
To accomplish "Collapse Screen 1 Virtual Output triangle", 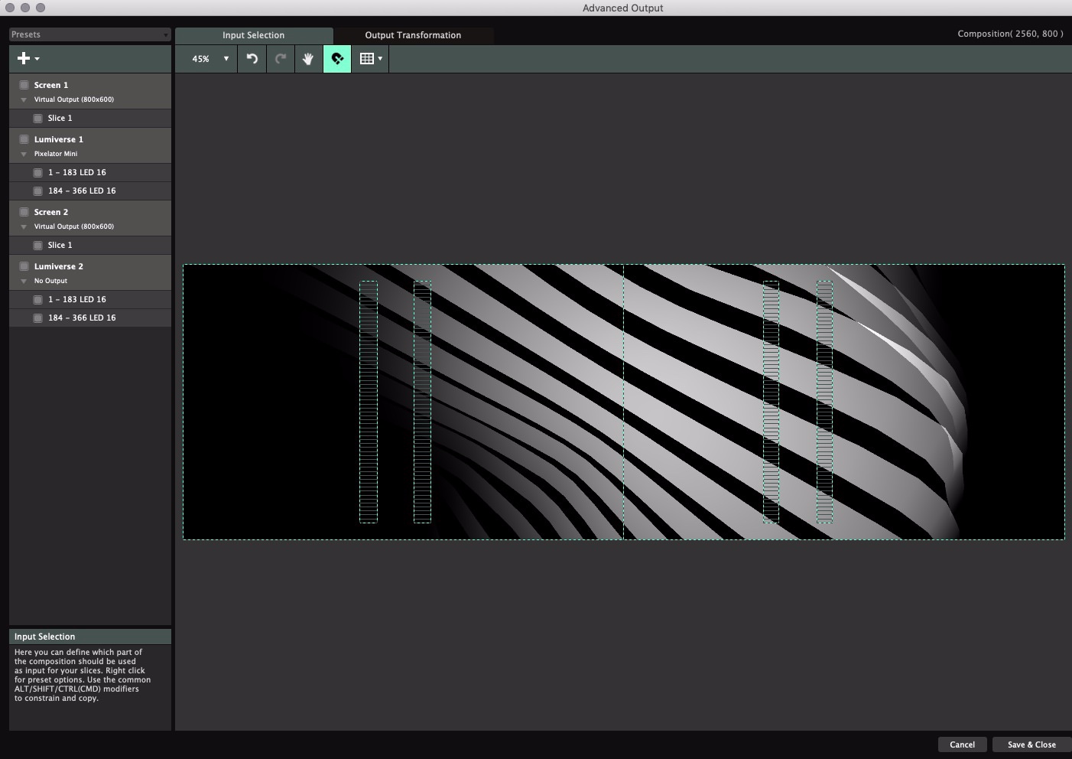I will point(24,100).
